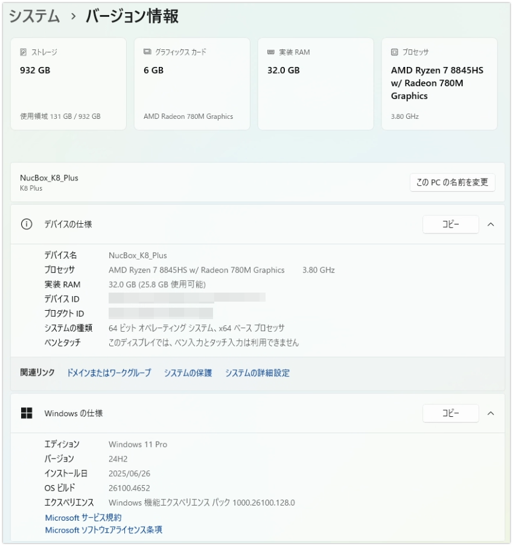
Task: Click the K8 Plus model subtitle
Action: click(x=31, y=188)
